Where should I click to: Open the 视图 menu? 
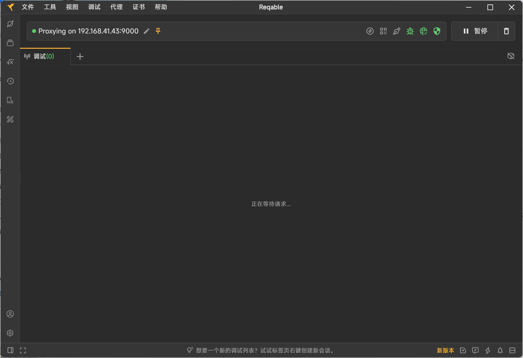[72, 7]
